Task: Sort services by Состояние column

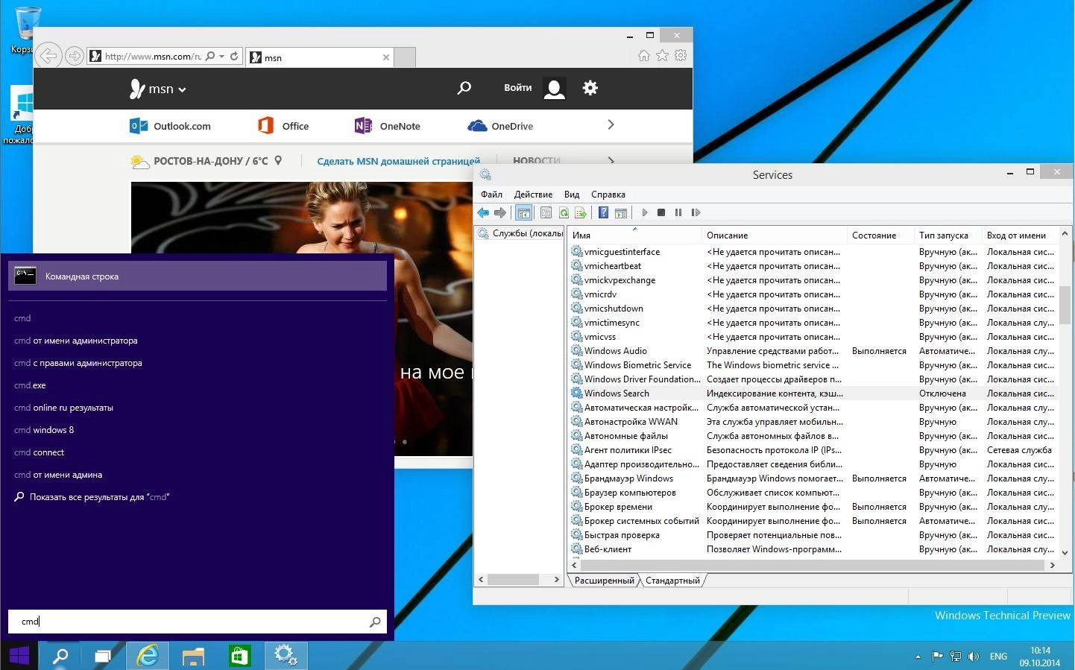Action: [880, 235]
